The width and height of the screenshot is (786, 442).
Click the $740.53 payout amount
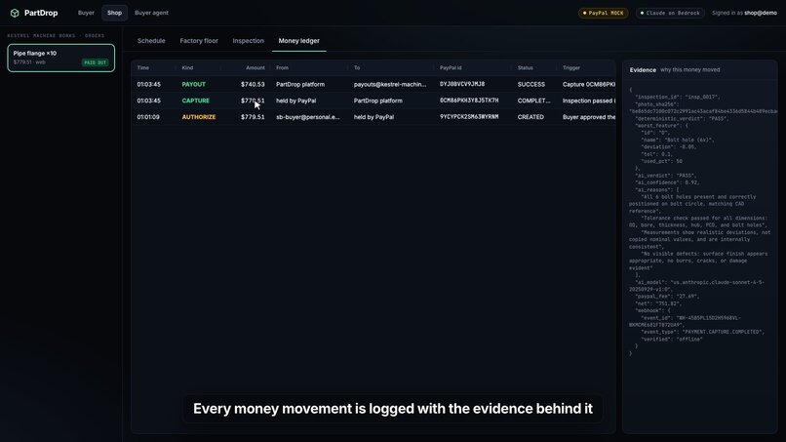pos(253,84)
